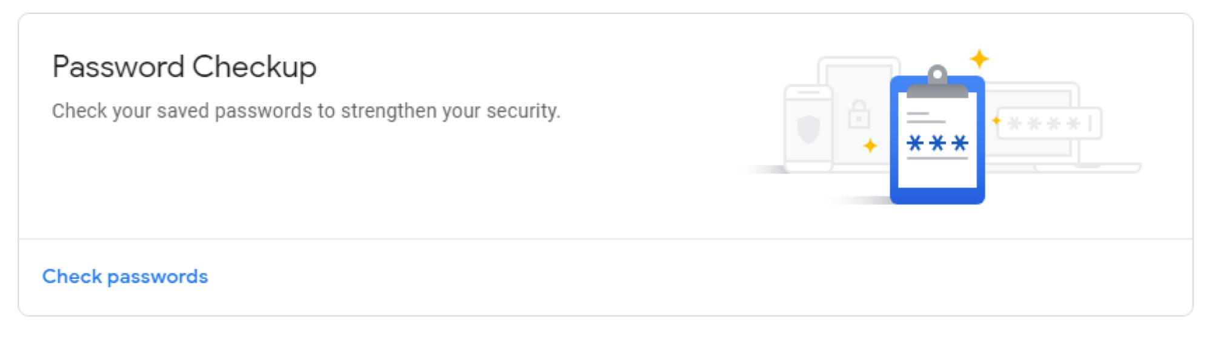The height and width of the screenshot is (339, 1212).
Task: Click the saved passwords description text
Action: click(306, 111)
